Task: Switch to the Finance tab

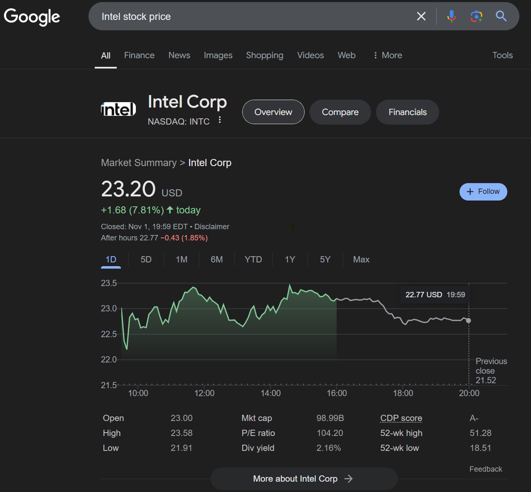Action: point(139,55)
